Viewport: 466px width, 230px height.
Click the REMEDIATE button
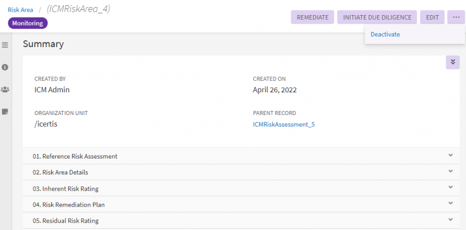point(313,17)
